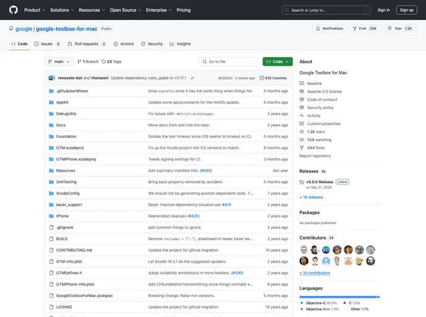Click the Sign in link

tap(383, 10)
